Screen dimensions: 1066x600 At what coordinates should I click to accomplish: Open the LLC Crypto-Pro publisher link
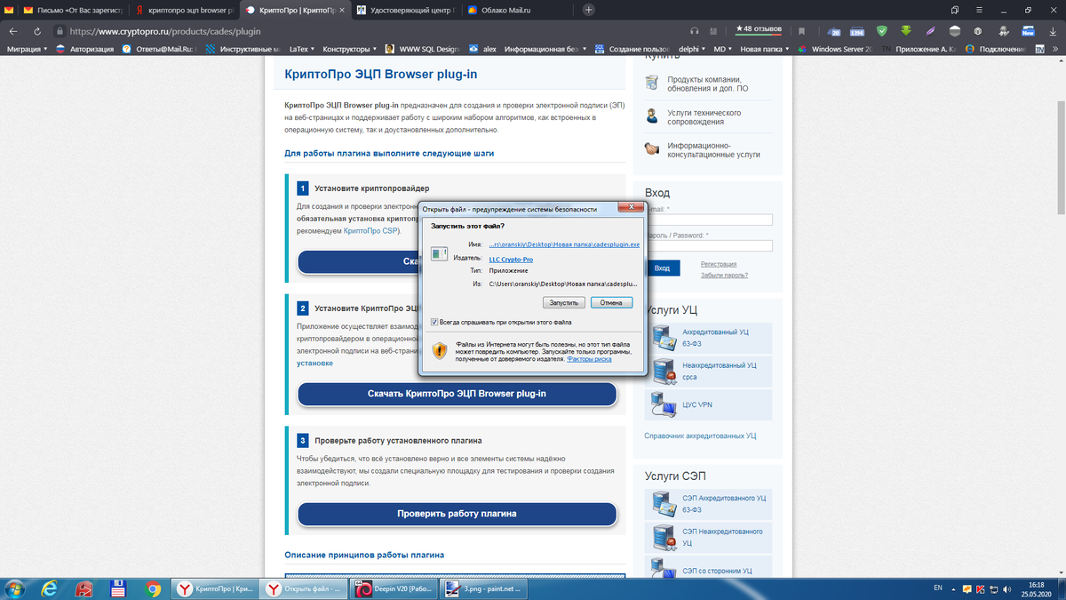(511, 259)
